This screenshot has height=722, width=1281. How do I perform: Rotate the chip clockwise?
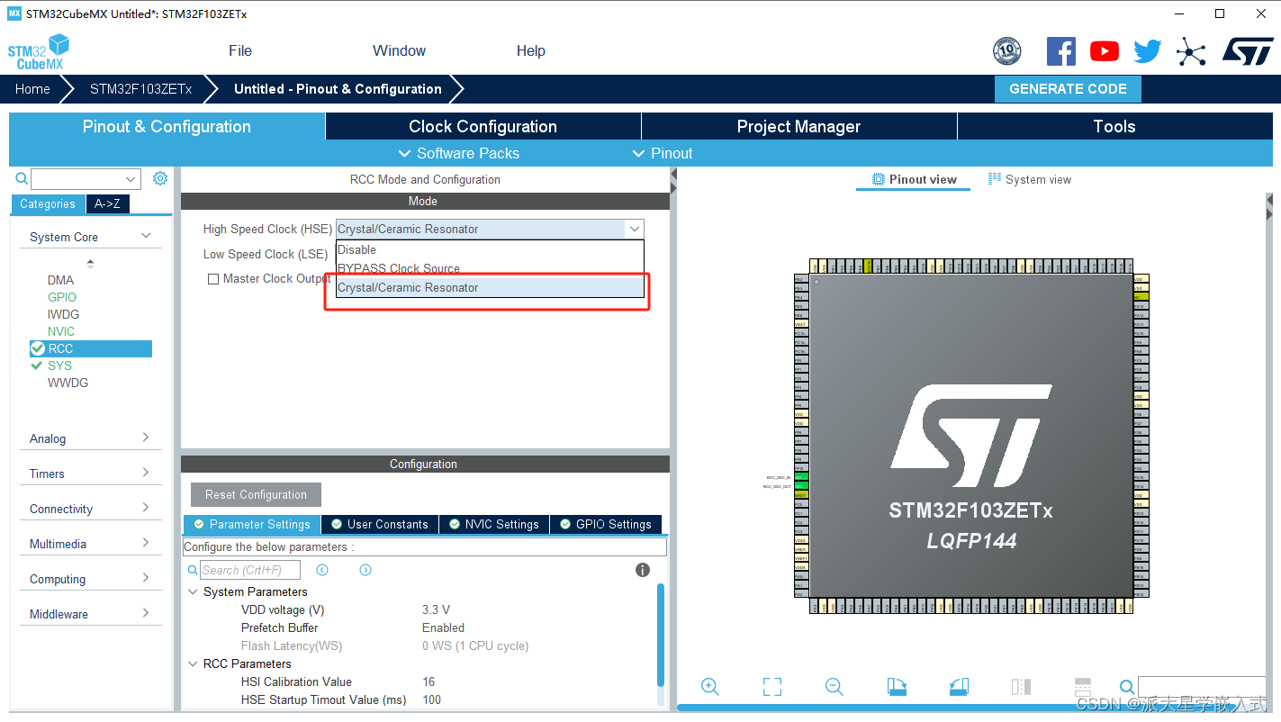(x=897, y=687)
